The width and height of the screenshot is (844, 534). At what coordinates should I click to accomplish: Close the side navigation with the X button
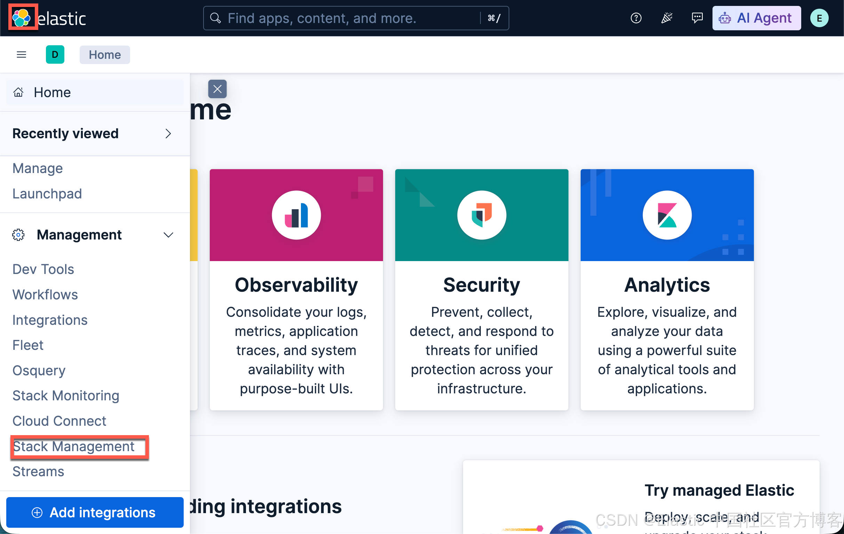217,89
